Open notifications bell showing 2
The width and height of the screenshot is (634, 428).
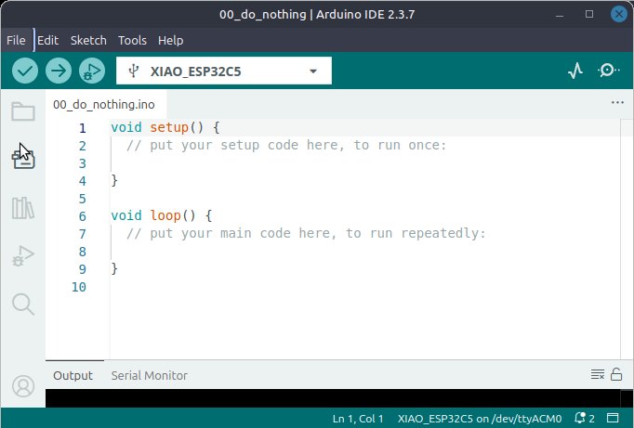pyautogui.click(x=585, y=418)
